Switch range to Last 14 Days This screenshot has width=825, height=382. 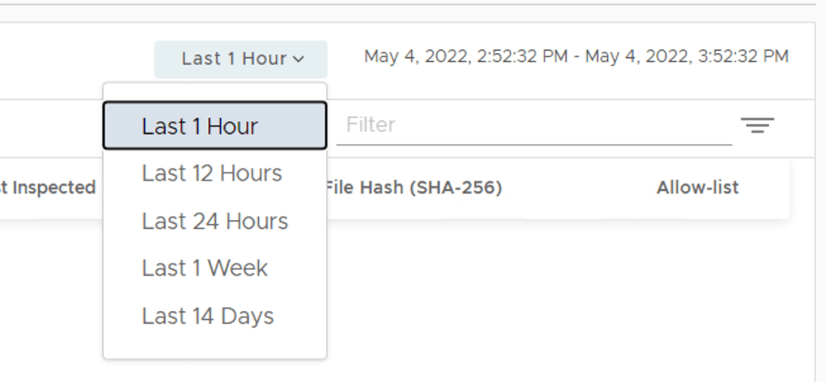click(208, 316)
